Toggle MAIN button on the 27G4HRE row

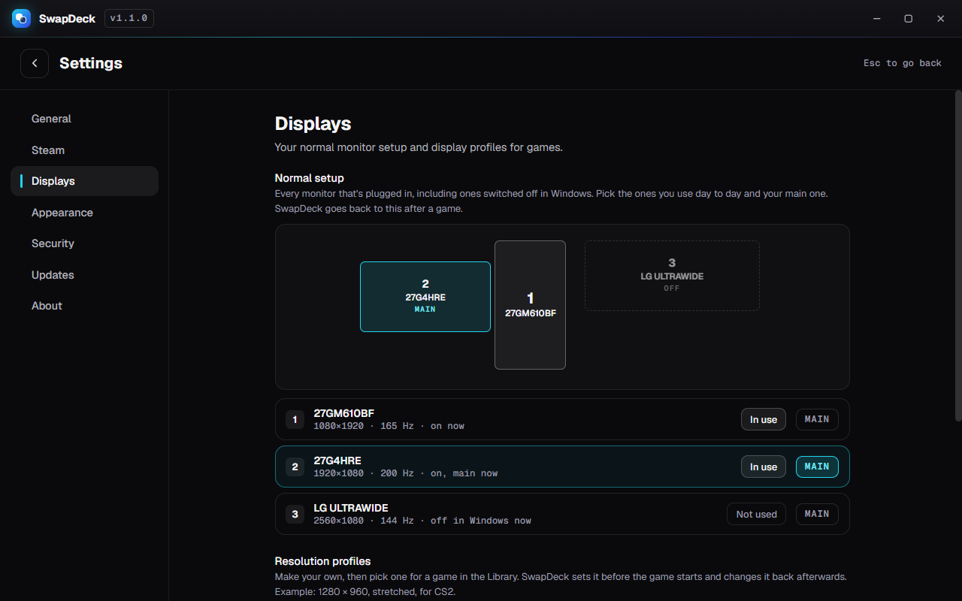point(817,467)
